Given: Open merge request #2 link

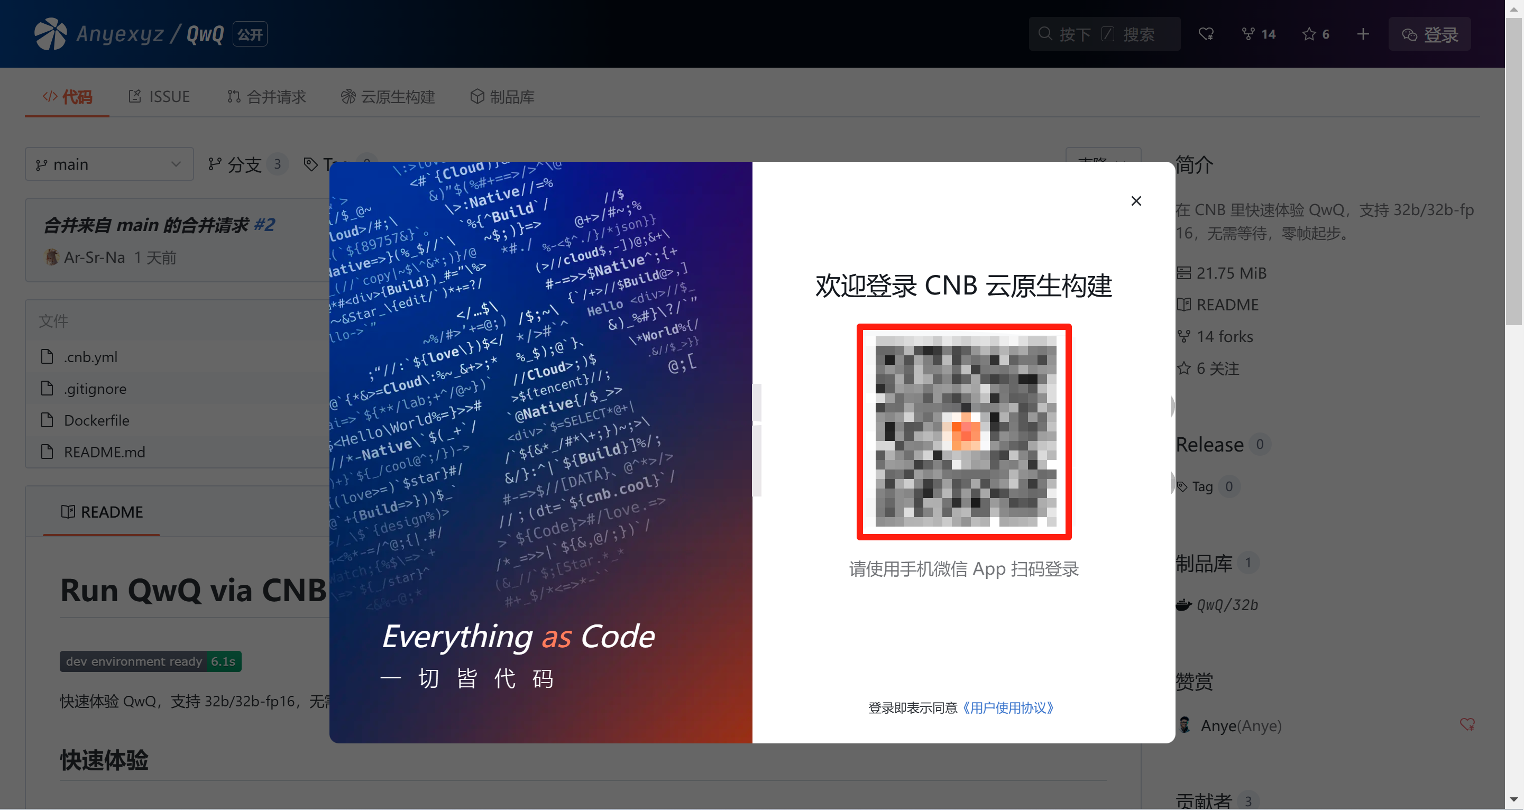Looking at the screenshot, I should 264,225.
